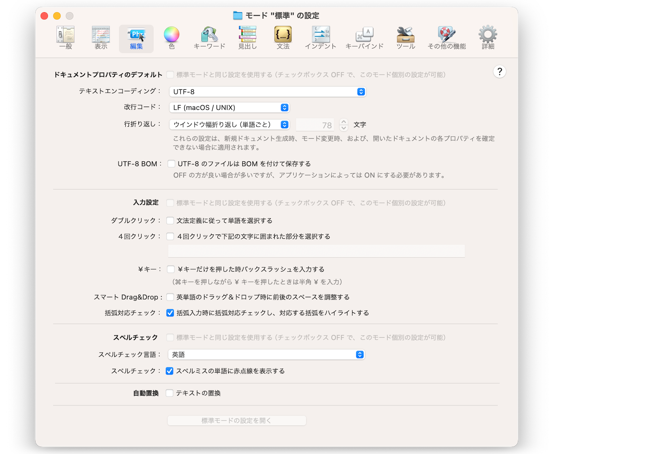Open the テキストエンコーディング UTF-8 dropdown
Image resolution: width=672 pixels, height=454 pixels.
(267, 92)
